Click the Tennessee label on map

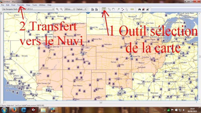coord(169,78)
